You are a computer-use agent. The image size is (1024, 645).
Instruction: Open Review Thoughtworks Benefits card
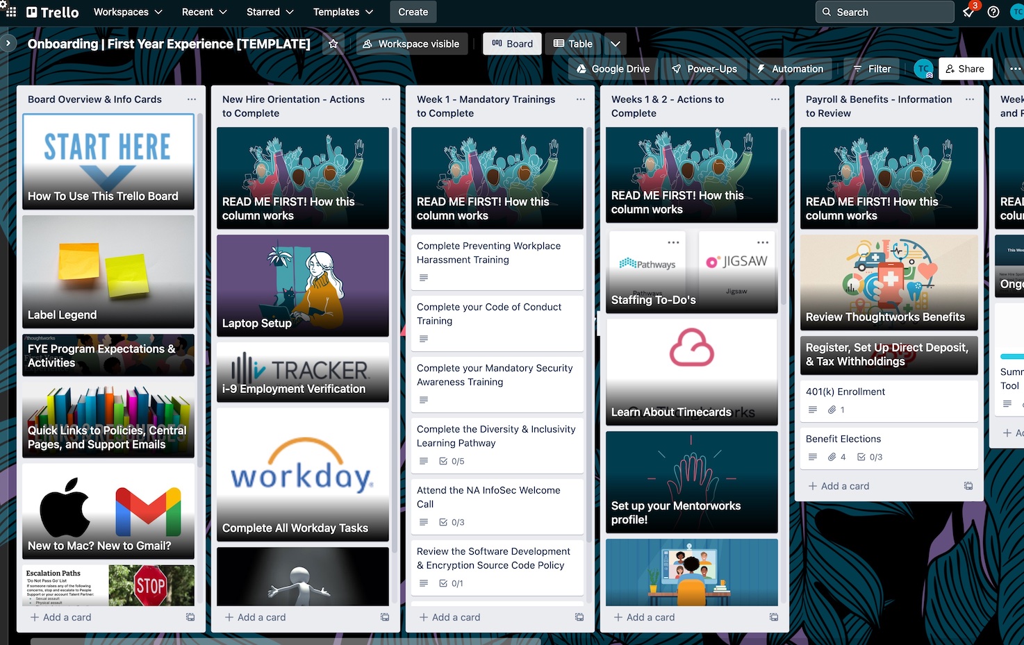[x=889, y=282]
